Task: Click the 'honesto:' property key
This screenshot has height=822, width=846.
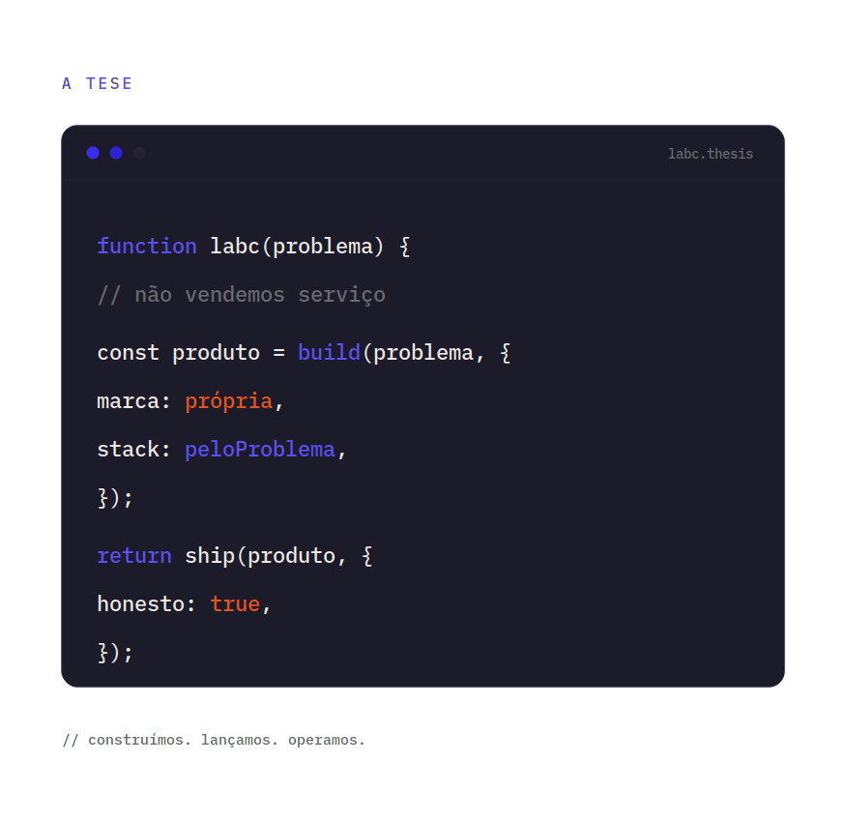Action: (146, 604)
